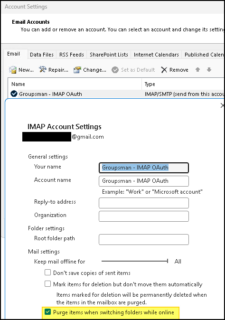
Task: Move account down with arrow icon
Action: (x=209, y=70)
